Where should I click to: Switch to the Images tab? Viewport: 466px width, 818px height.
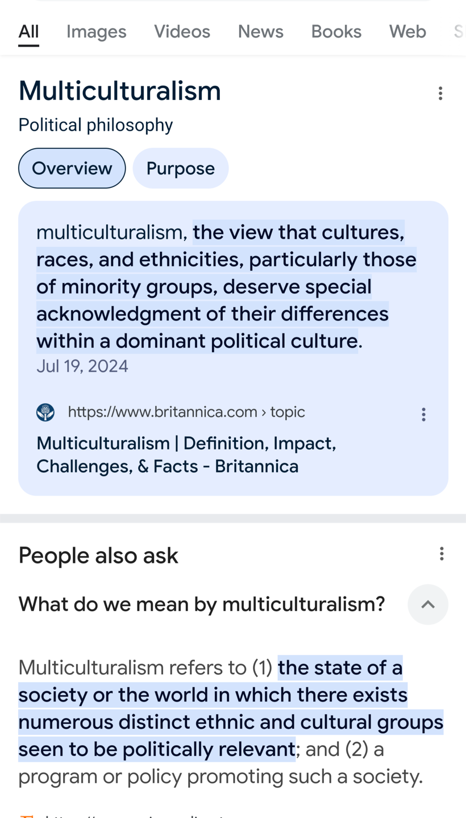click(x=96, y=31)
